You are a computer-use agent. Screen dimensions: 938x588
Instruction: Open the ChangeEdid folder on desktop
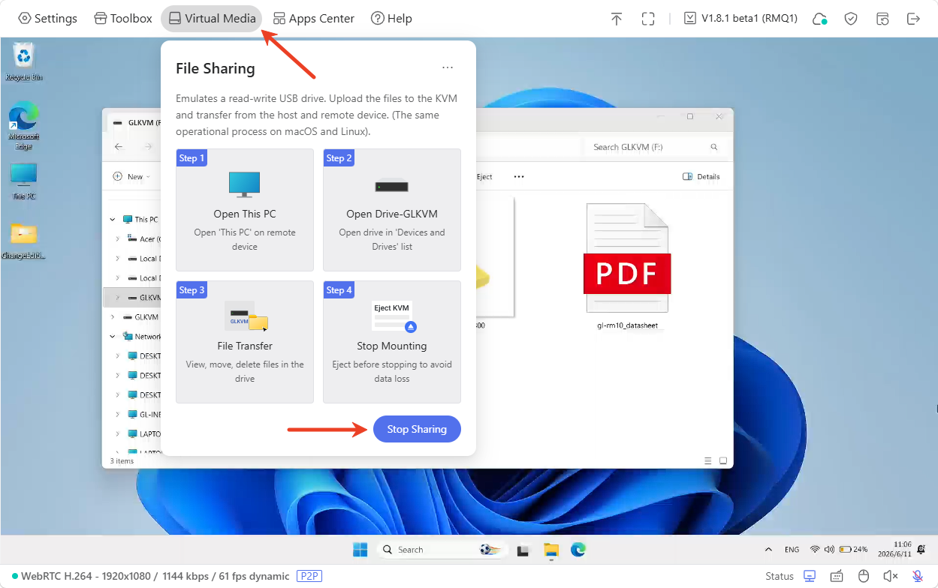24,241
